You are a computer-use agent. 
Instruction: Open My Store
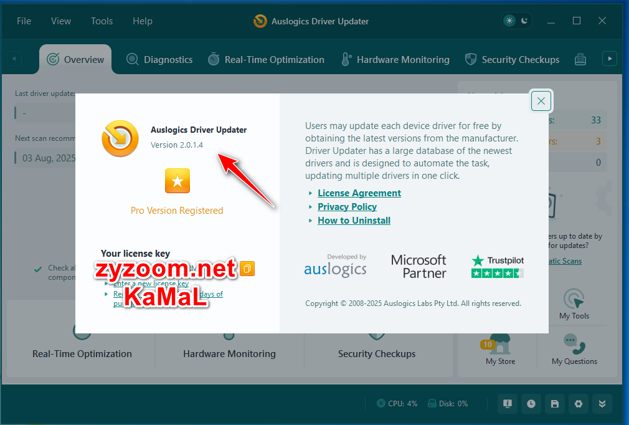[500, 350]
